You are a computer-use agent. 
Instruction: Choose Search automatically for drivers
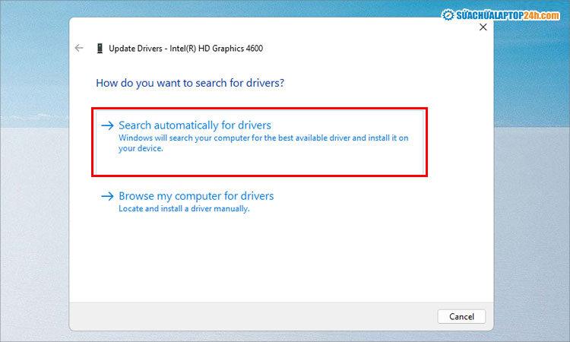[x=195, y=125]
